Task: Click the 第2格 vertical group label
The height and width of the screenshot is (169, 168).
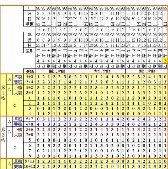Action: click(x=3, y=135)
